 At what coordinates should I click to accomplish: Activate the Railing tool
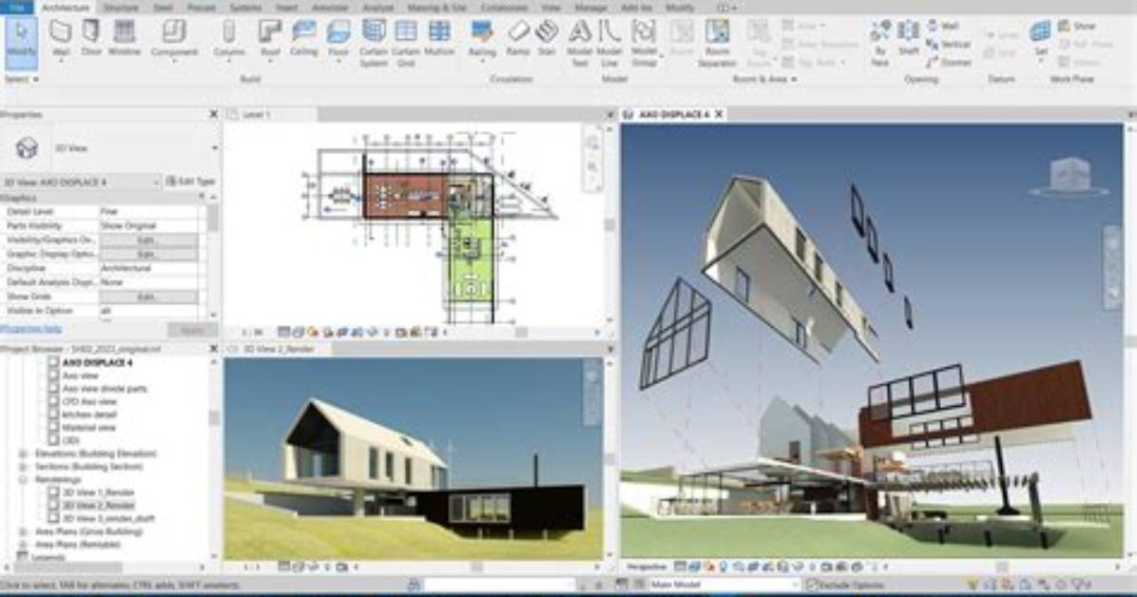point(481,39)
